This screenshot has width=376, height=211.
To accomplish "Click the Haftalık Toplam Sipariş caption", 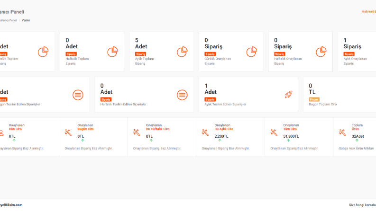I will pyautogui.click(x=77, y=61).
